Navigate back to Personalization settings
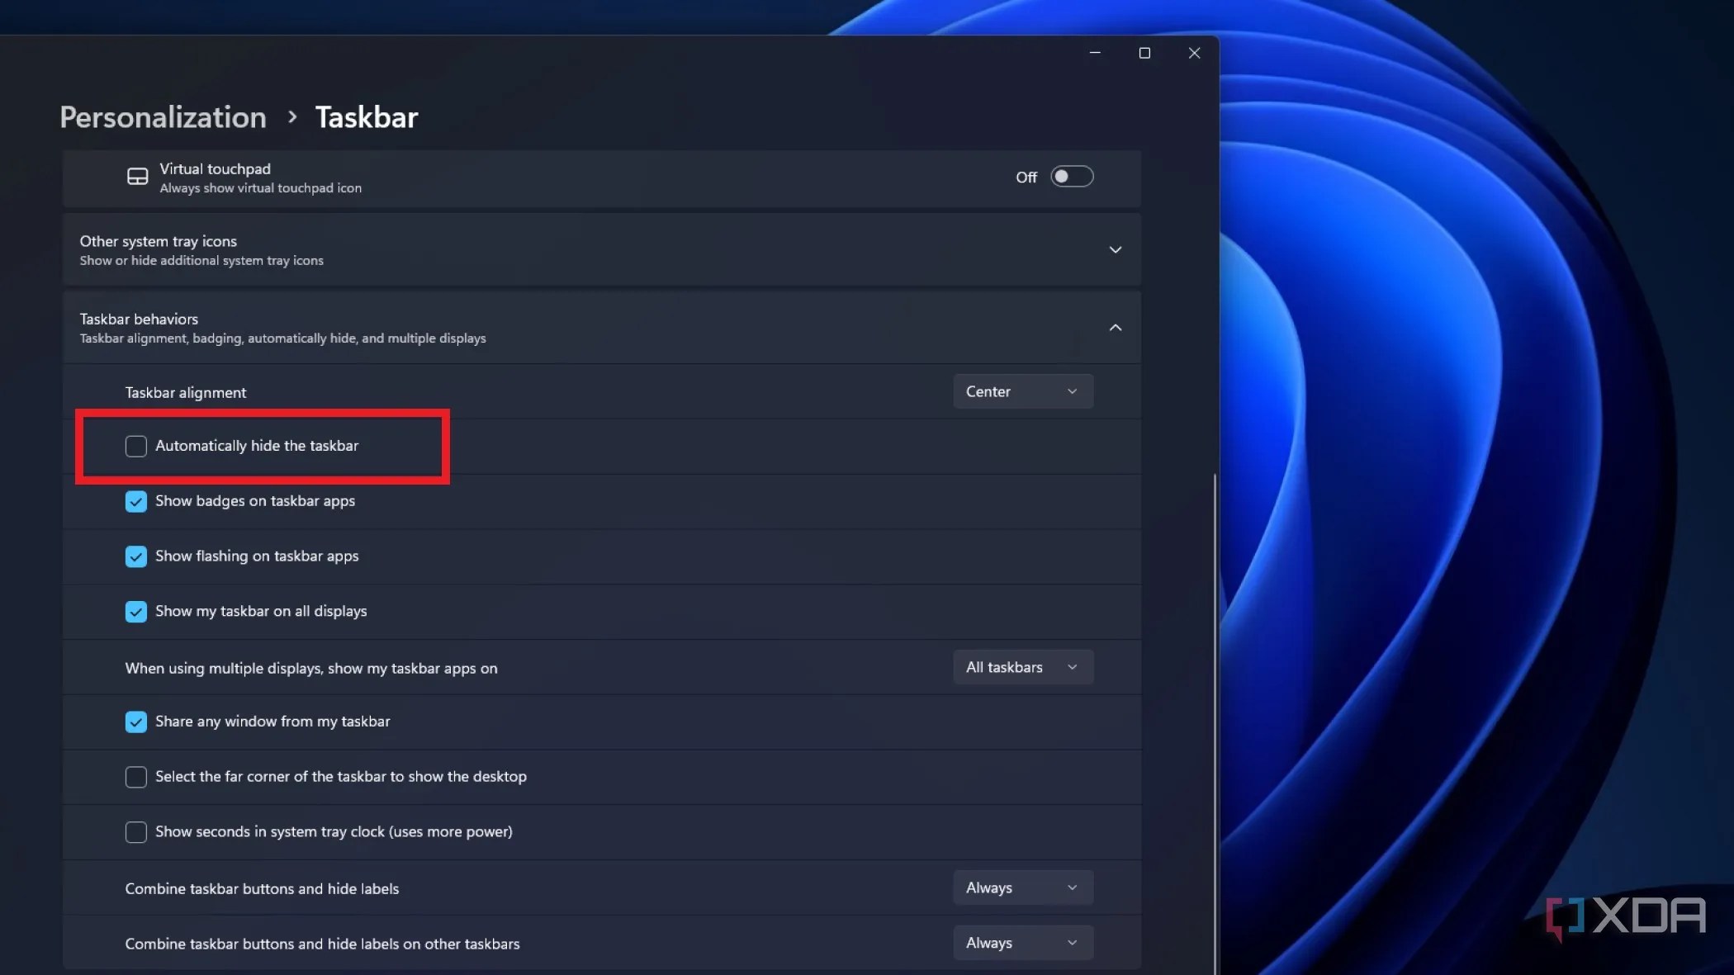1734x975 pixels. 162,116
